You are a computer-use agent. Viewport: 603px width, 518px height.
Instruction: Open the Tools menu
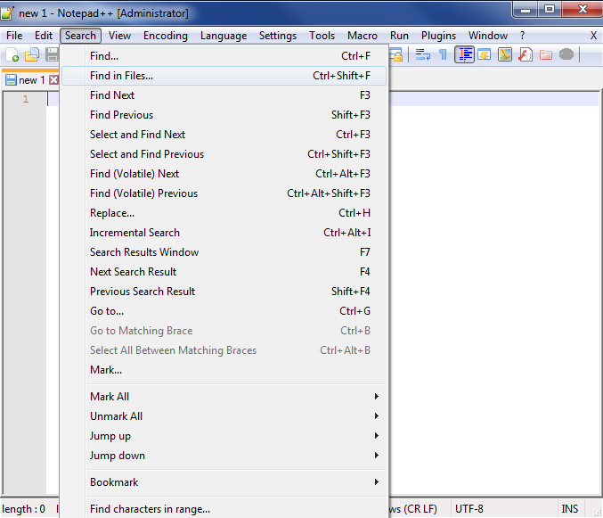[322, 36]
